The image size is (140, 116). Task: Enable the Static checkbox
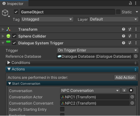tap(118, 12)
